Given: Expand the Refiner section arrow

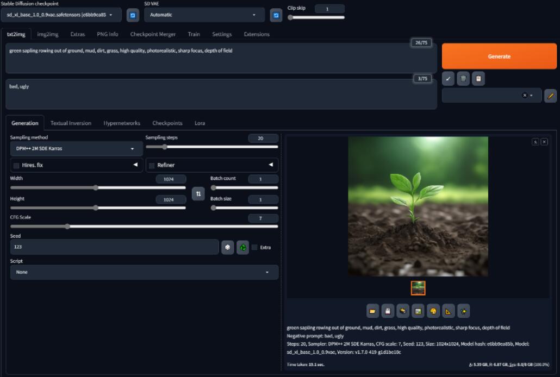Looking at the screenshot, I should click(271, 165).
